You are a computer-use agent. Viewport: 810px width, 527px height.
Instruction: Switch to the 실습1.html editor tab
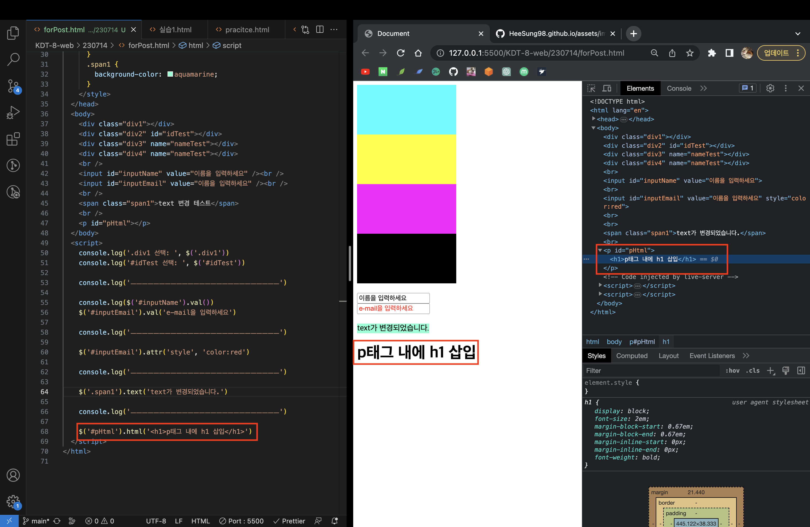point(175,29)
